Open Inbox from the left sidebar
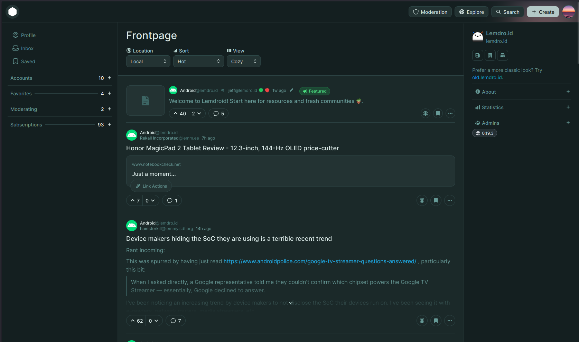This screenshot has height=342, width=579. (x=27, y=48)
